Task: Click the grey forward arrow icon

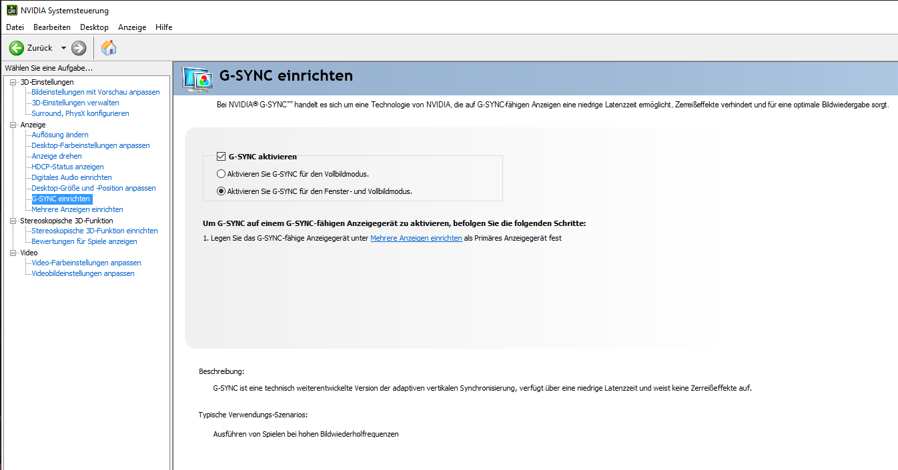Action: click(79, 48)
